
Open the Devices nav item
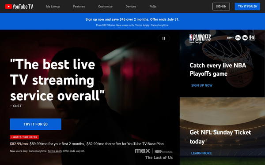tap(131, 7)
